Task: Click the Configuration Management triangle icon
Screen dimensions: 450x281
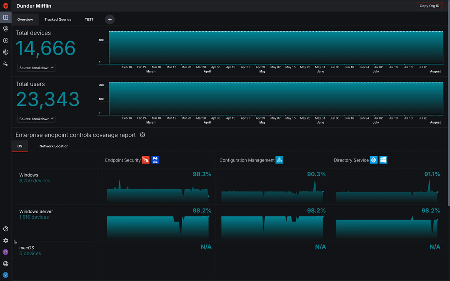Action: tap(279, 160)
